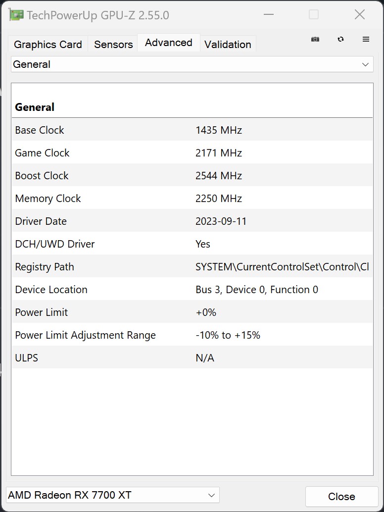Select the Game Clock label
This screenshot has height=512, width=384.
[x=42, y=153]
